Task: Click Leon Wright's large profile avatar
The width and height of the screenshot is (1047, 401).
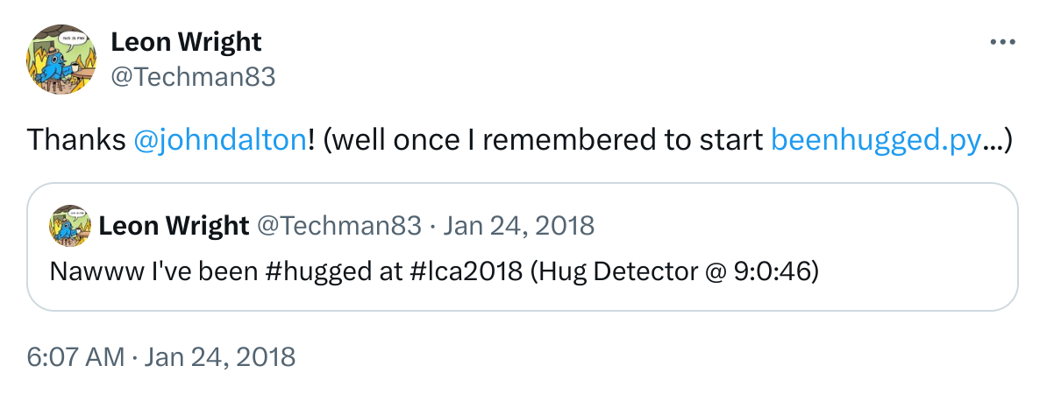Action: click(x=63, y=59)
